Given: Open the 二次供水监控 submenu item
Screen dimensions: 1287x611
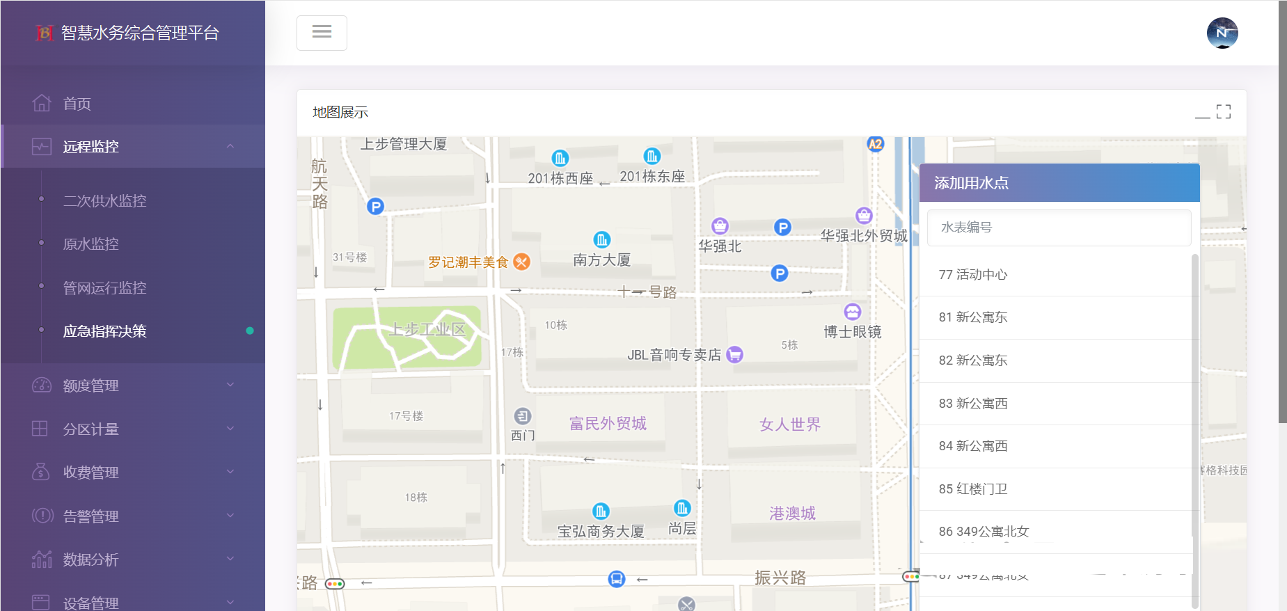Looking at the screenshot, I should point(105,201).
